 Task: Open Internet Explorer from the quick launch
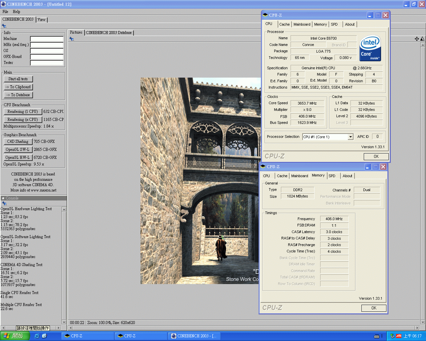tap(37, 336)
